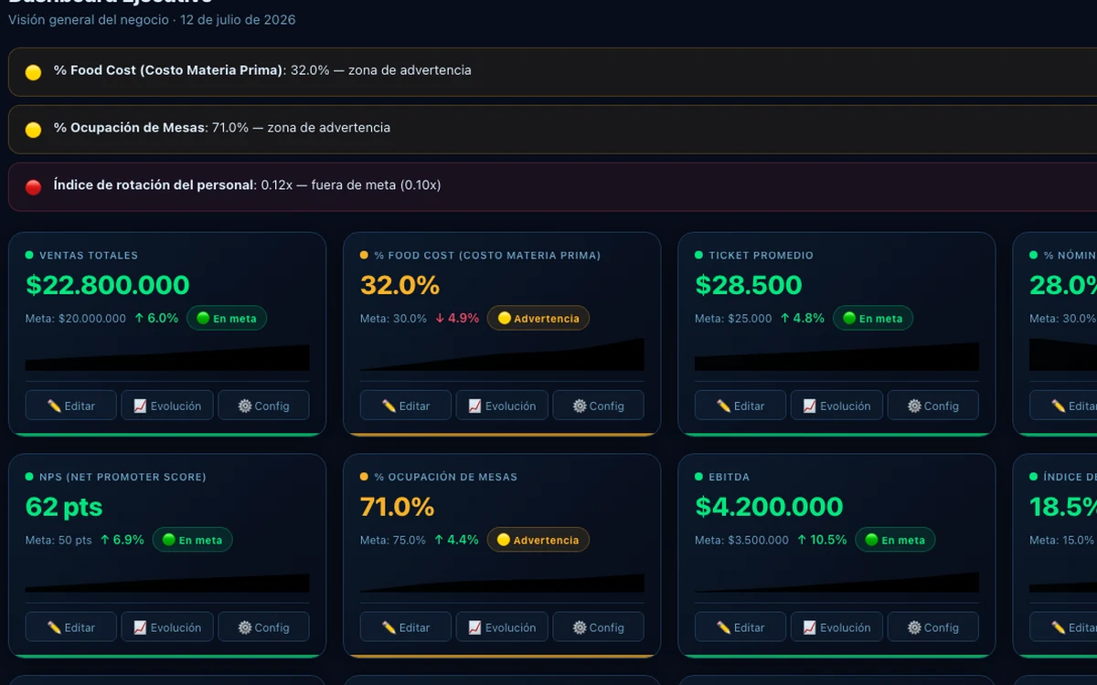Click the Meta: 75.0% text
This screenshot has height=685, width=1097.
[393, 541]
